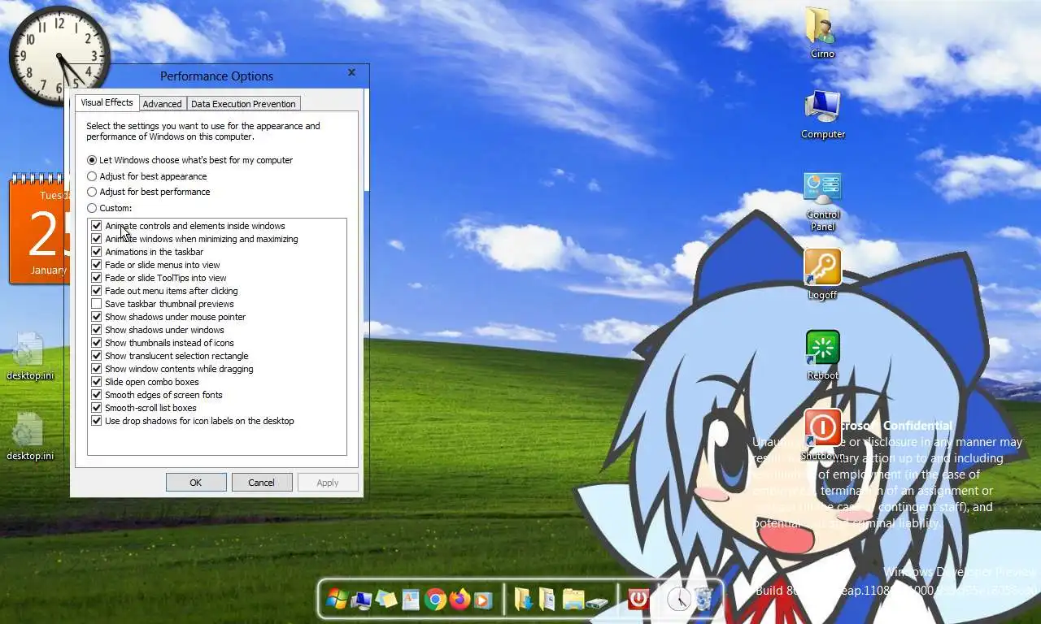Select the Cirno user folder desktop icon
The image size is (1041, 624).
click(822, 32)
